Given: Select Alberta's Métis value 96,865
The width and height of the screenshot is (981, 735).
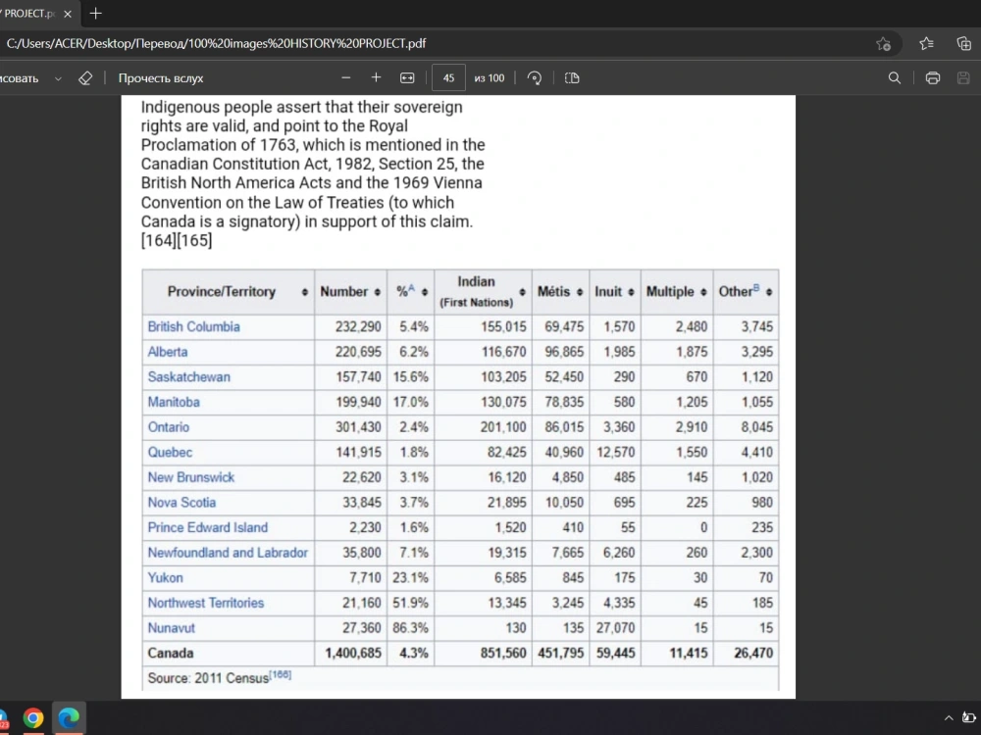Looking at the screenshot, I should pos(560,352).
